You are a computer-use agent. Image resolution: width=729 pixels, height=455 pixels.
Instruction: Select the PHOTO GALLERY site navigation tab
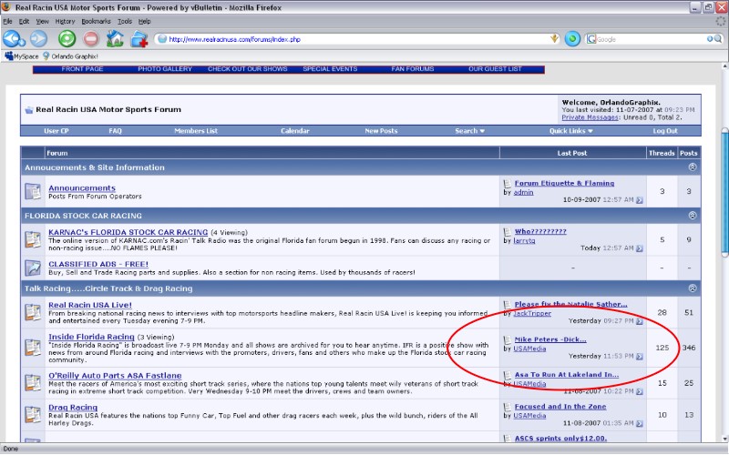pos(165,69)
